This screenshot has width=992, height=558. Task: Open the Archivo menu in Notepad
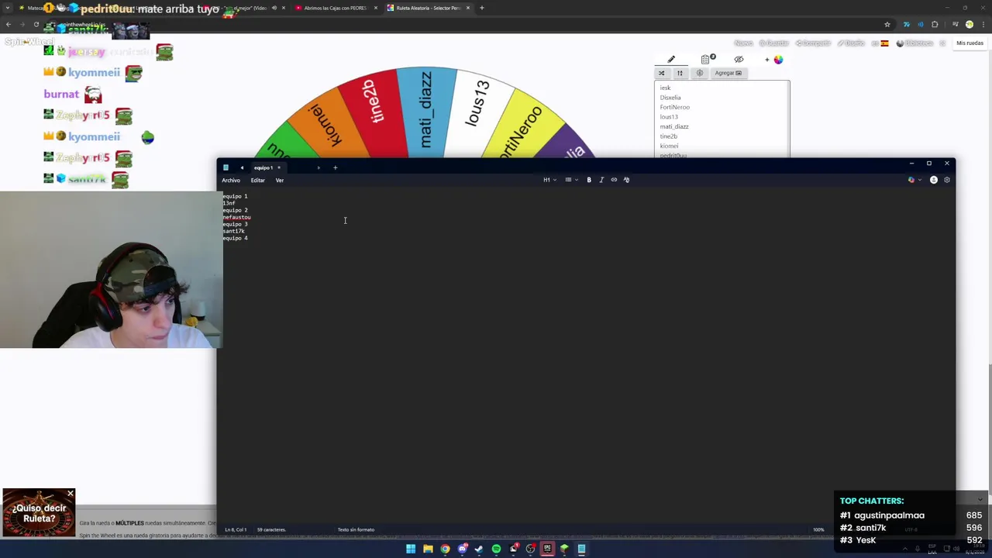tap(231, 181)
